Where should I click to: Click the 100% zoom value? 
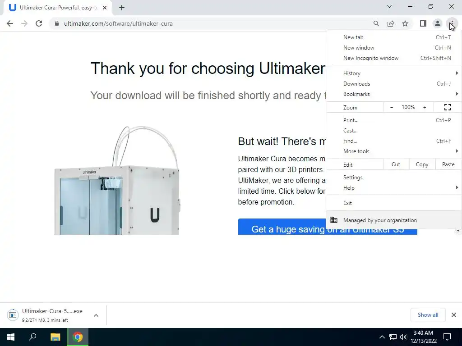[408, 107]
